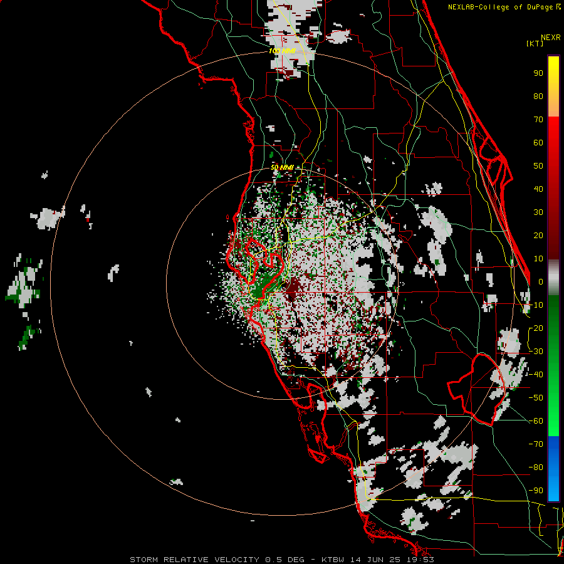
Task: Click the blue bottom section of the color bar
Action: (x=553, y=469)
